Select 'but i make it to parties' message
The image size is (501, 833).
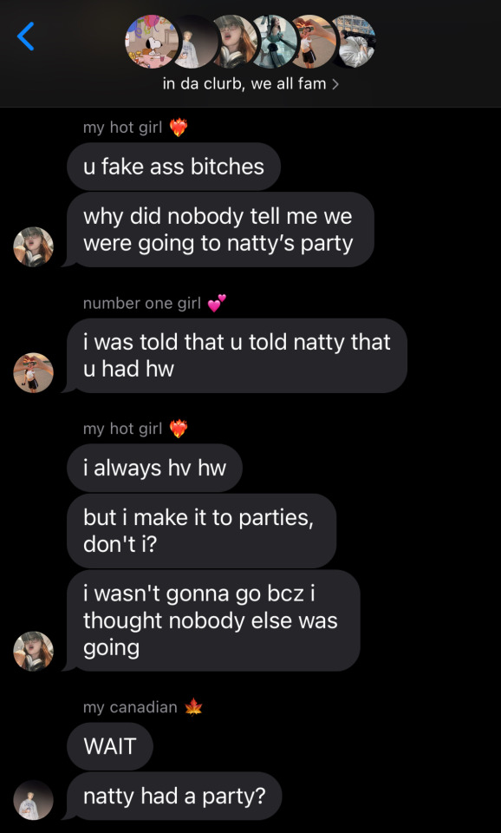point(201,531)
